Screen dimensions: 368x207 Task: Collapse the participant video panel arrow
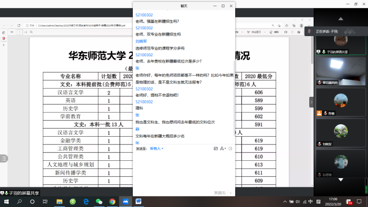pyautogui.click(x=311, y=102)
